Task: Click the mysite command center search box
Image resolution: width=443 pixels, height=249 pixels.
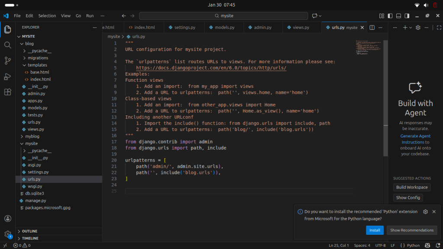Action: pyautogui.click(x=223, y=16)
